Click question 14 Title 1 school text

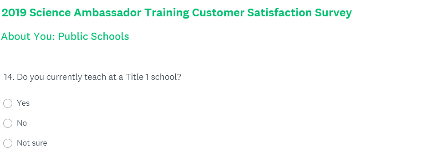(x=92, y=77)
